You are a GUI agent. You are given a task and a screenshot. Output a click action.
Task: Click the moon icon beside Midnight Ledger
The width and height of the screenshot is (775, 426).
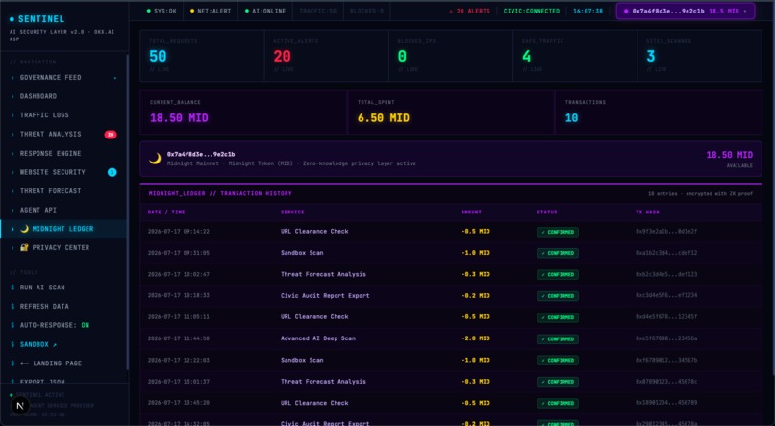point(24,229)
